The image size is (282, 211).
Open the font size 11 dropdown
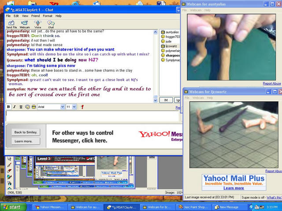point(74,107)
